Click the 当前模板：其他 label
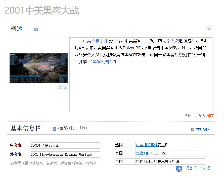The width and height of the screenshot is (224, 178). click(x=73, y=128)
